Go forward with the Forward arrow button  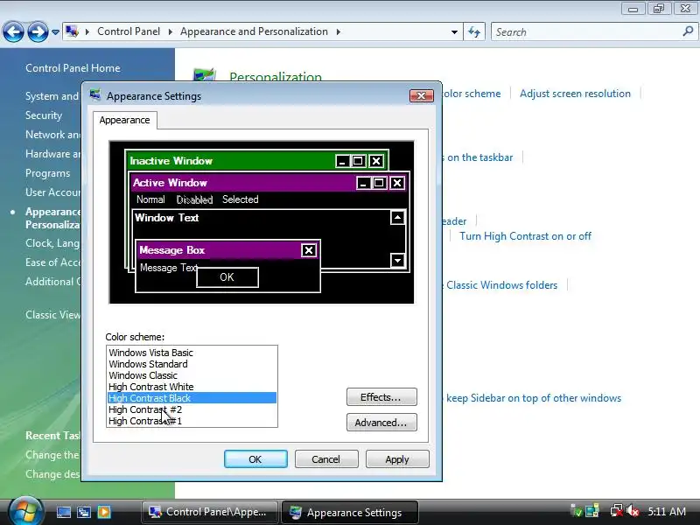coord(38,32)
